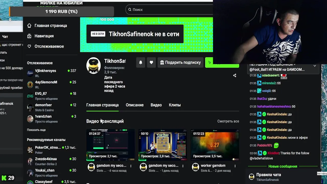
Task: Switch to Описание tab
Action: pyautogui.click(x=135, y=105)
